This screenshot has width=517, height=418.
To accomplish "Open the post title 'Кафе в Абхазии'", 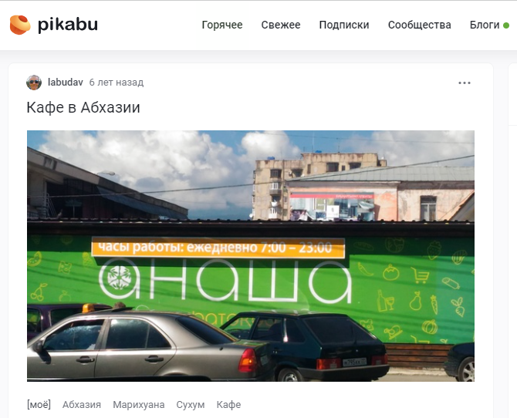I will pyautogui.click(x=83, y=107).
